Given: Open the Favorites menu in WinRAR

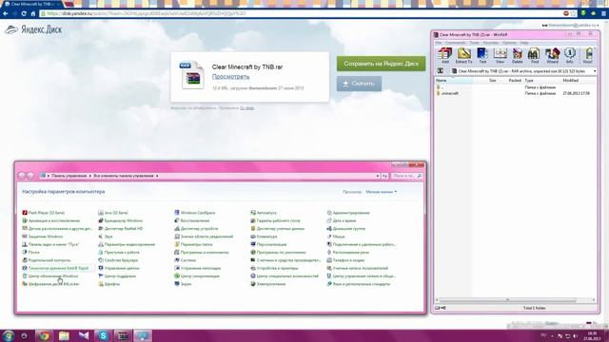Looking at the screenshot, I should coord(491,43).
